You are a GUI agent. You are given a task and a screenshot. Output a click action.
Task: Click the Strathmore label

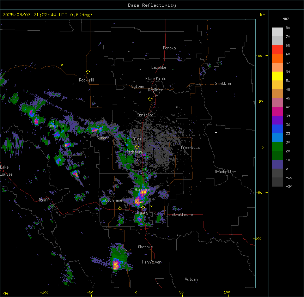pyautogui.click(x=182, y=214)
